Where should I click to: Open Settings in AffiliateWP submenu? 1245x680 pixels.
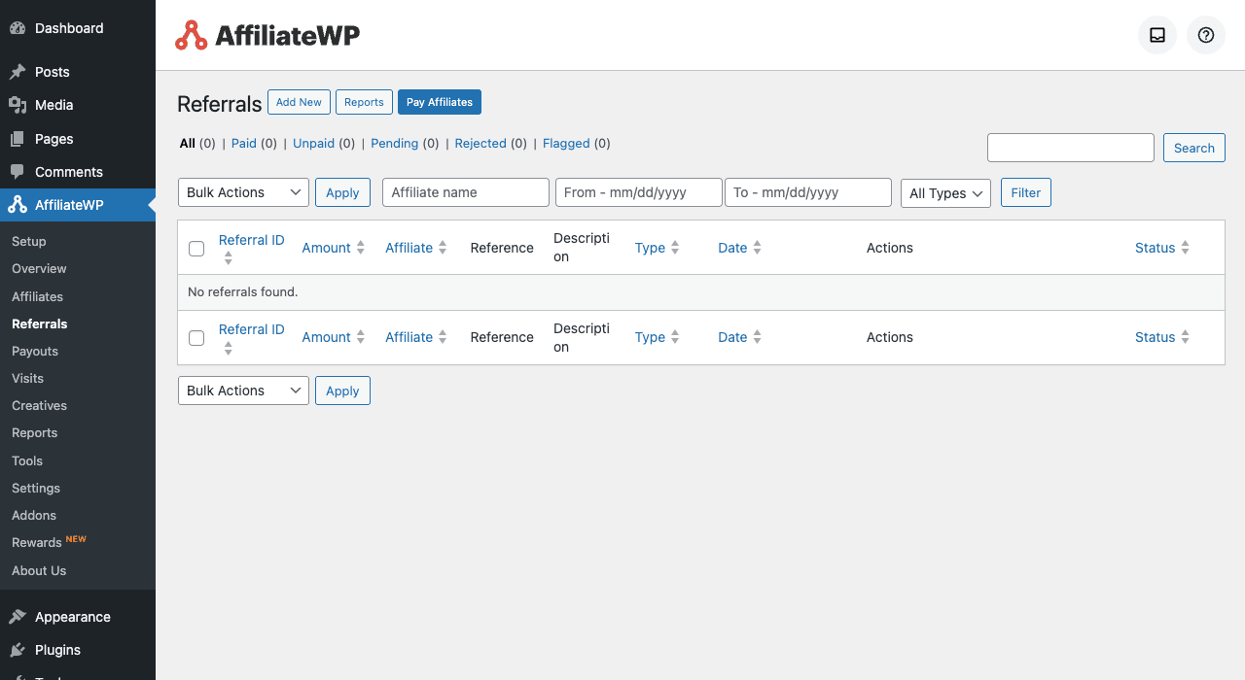coord(36,488)
